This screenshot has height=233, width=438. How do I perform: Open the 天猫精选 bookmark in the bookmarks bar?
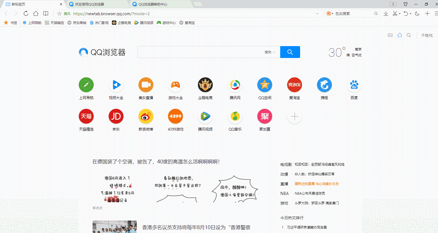[54, 23]
